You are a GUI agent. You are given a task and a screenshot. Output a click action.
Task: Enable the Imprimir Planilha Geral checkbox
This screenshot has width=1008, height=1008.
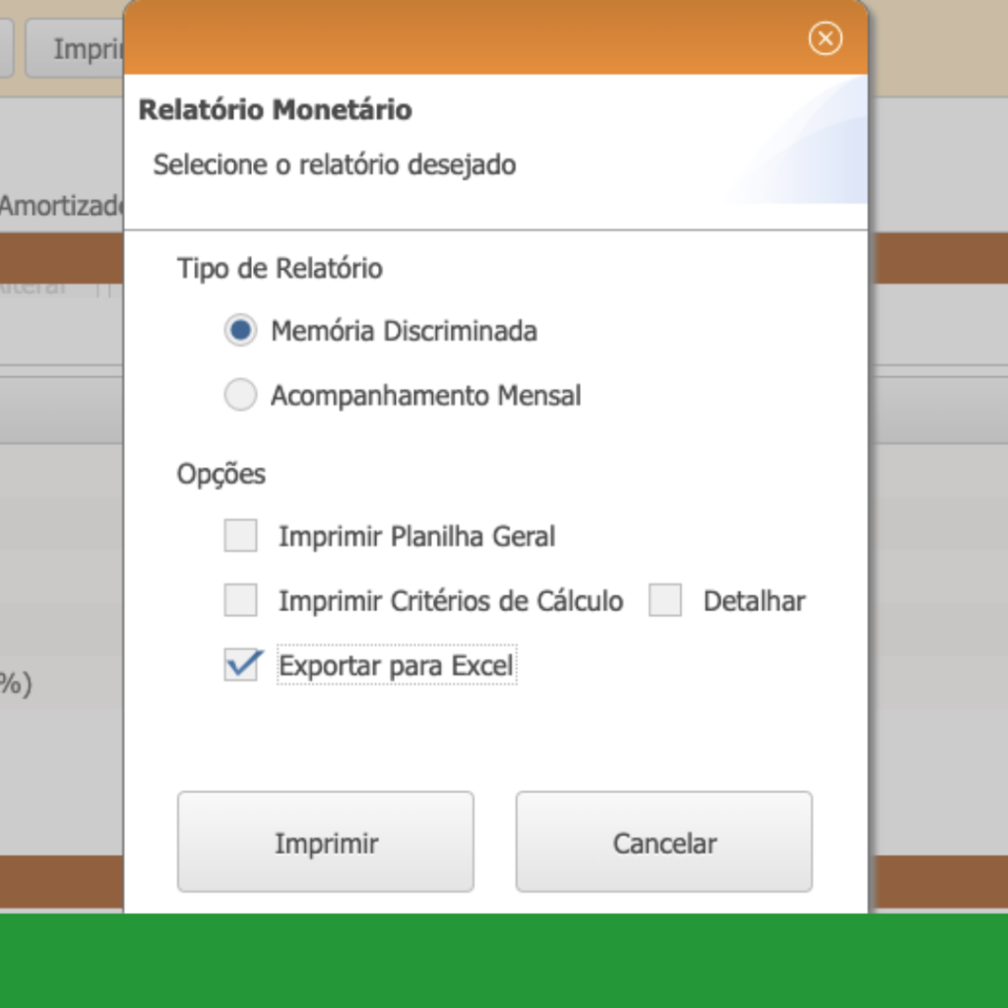pos(240,536)
